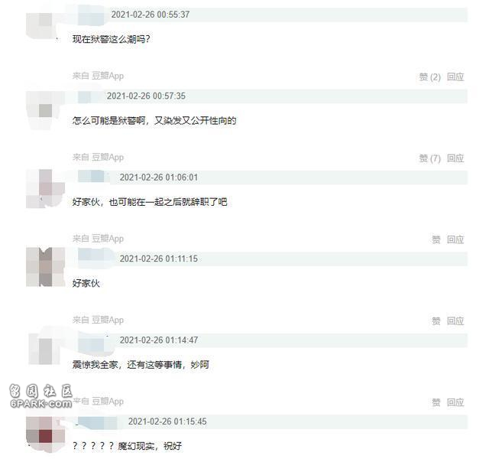This screenshot has height=459, width=489.
Task: Reply to the comment posted at 00:55:37
Action: 455,76
